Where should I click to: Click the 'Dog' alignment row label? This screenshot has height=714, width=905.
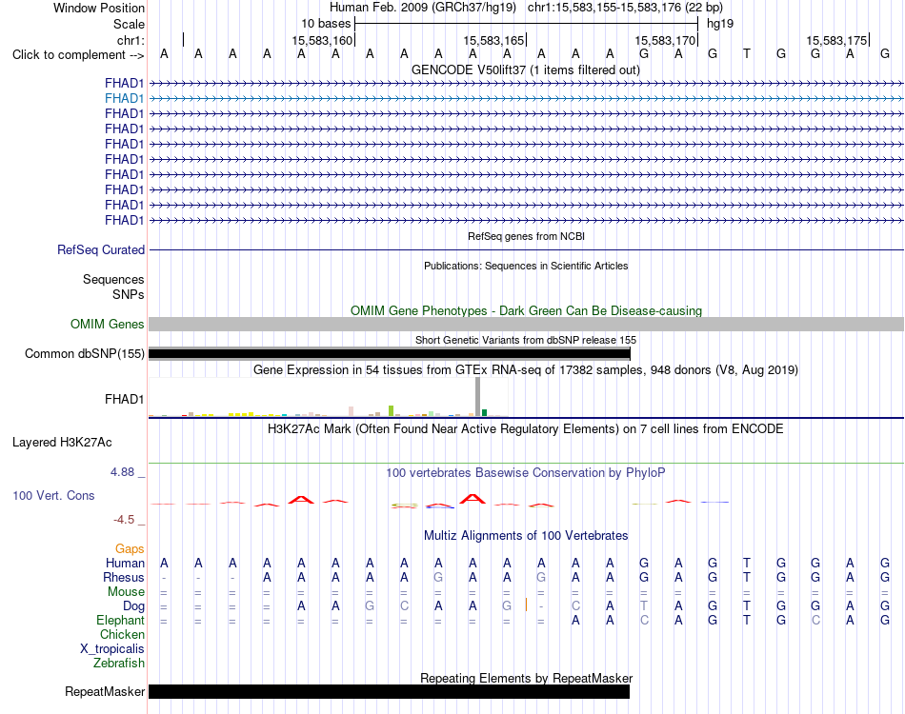click(x=134, y=606)
